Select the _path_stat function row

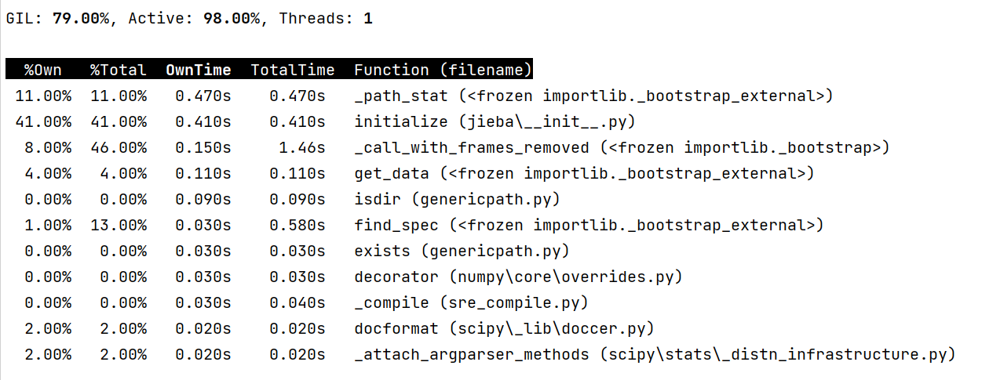593,96
